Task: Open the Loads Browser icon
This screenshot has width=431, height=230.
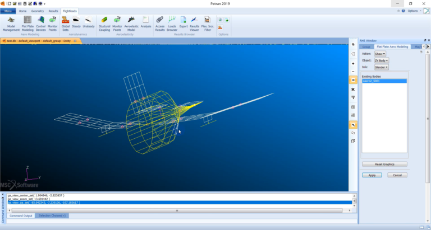Action: click(x=172, y=24)
